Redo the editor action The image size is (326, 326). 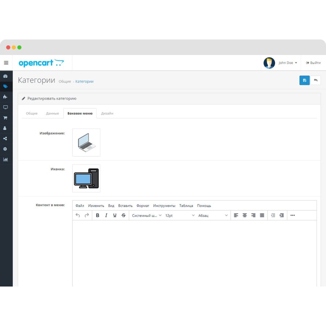coord(87,215)
